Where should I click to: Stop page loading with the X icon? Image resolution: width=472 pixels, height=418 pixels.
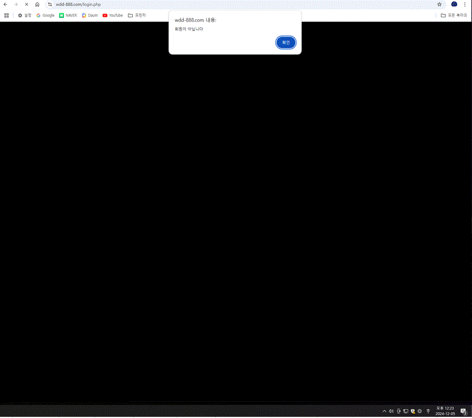pos(27,4)
